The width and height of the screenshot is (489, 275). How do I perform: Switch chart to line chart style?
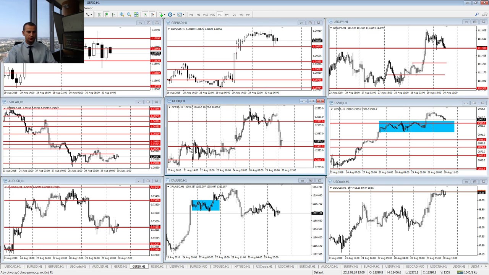click(113, 15)
